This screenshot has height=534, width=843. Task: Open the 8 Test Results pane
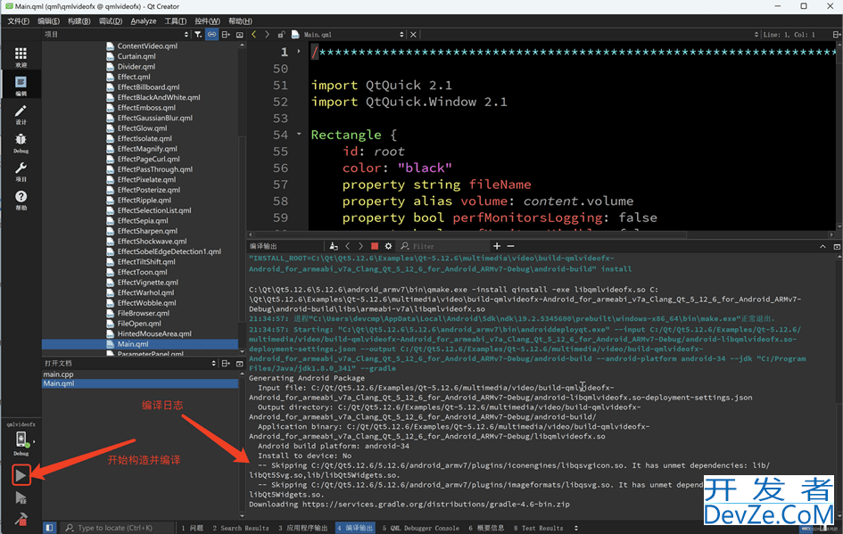coord(538,528)
